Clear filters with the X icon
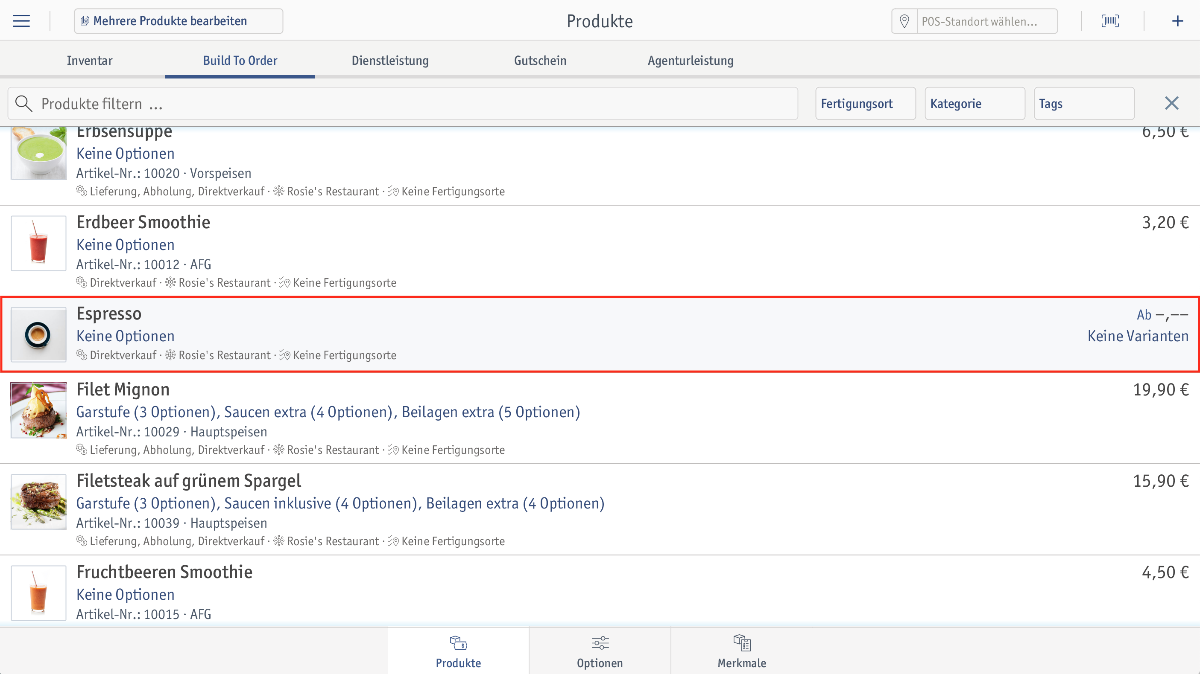1200x674 pixels. click(x=1171, y=103)
